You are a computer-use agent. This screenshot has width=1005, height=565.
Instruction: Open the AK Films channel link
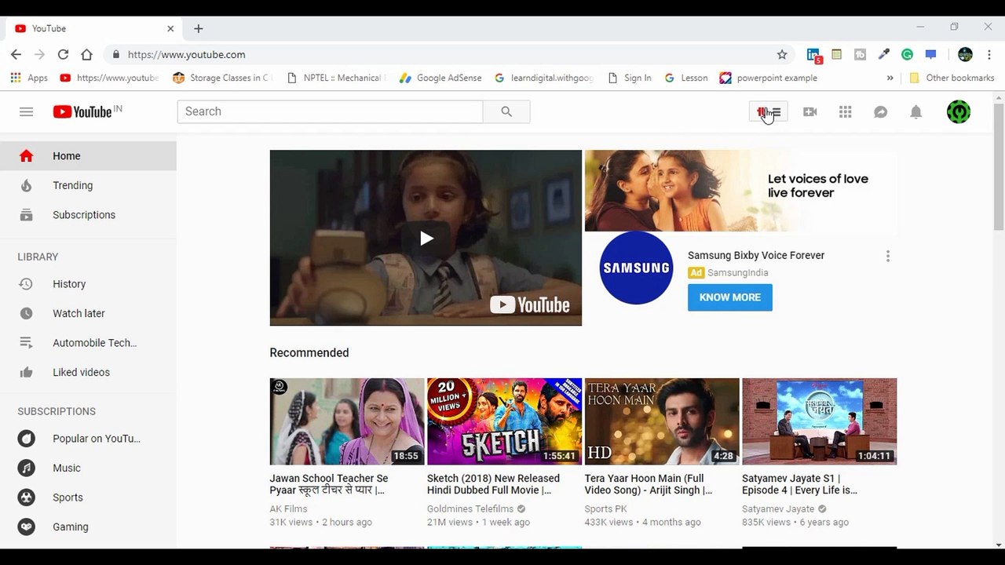[288, 508]
